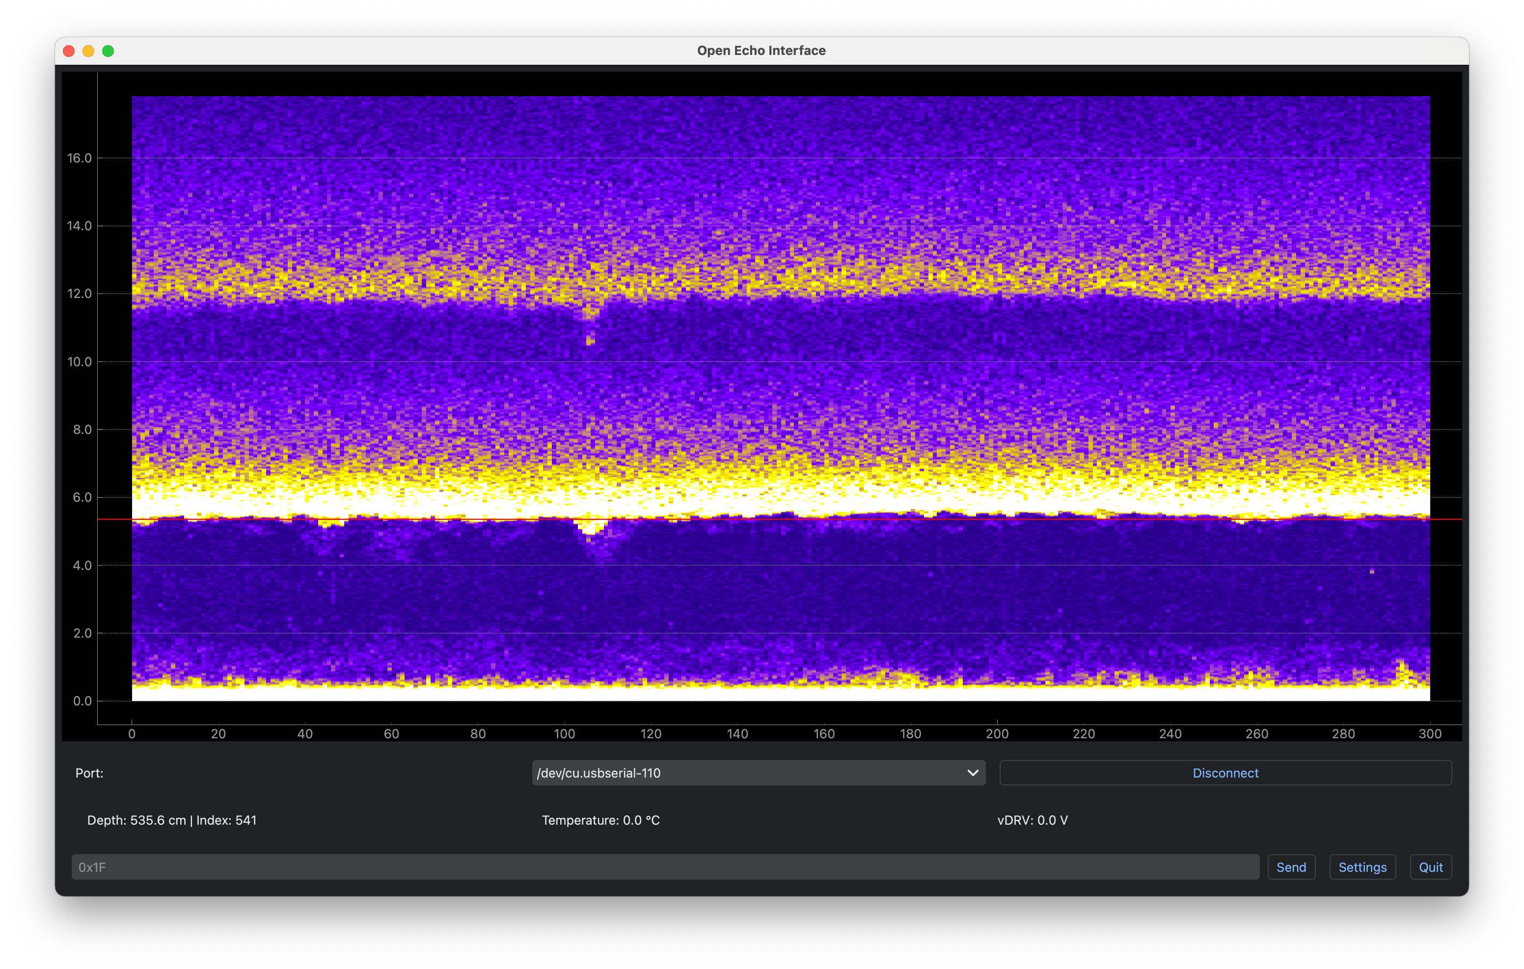
Task: Click the 300 tick on horizontal axis
Action: point(1430,733)
